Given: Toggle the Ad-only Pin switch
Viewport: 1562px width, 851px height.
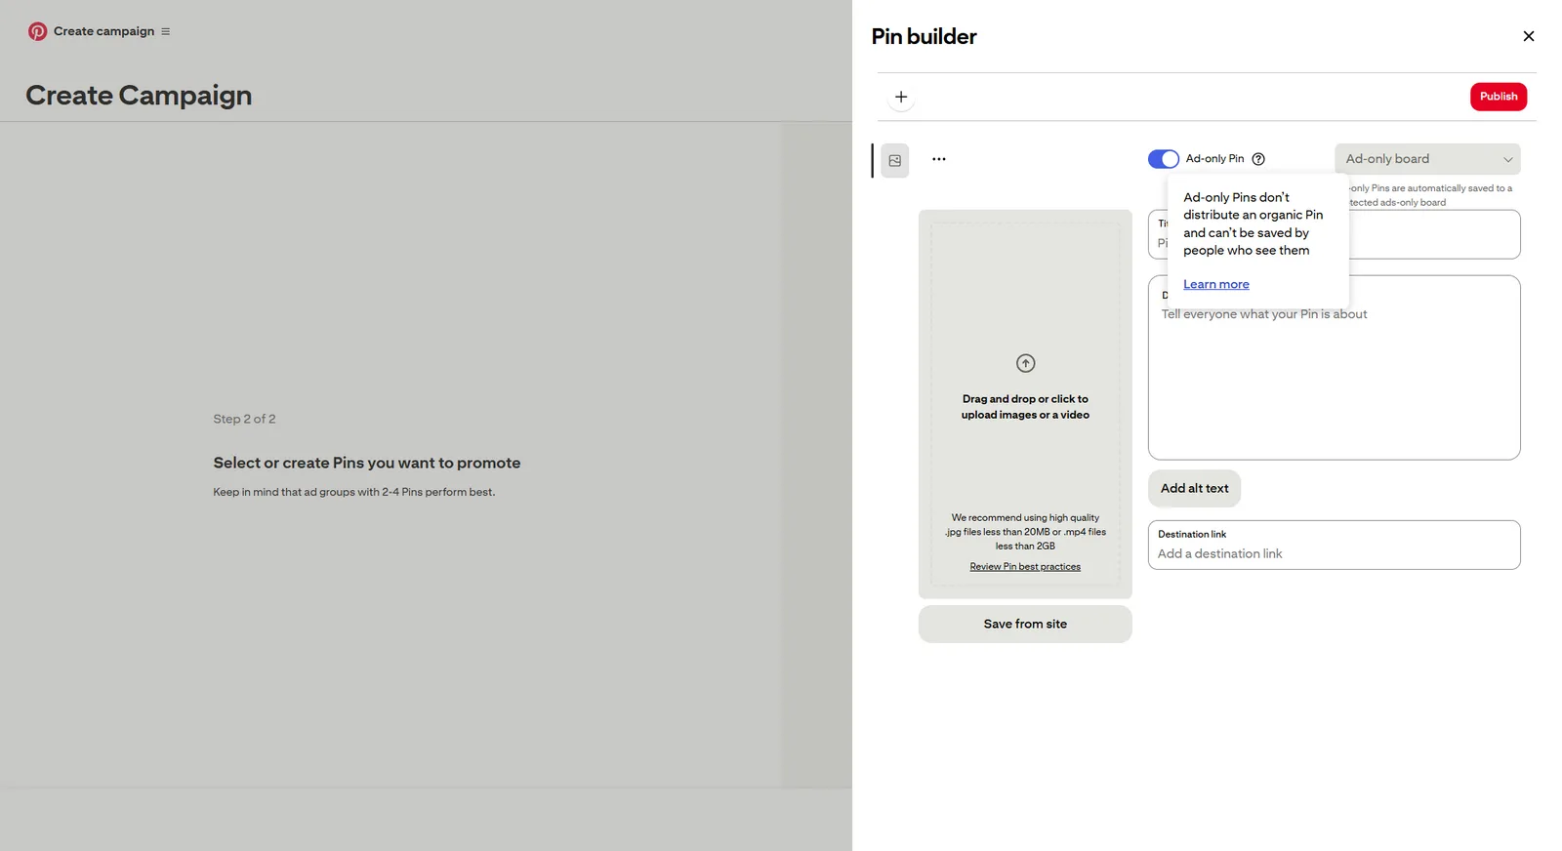Looking at the screenshot, I should [1164, 159].
